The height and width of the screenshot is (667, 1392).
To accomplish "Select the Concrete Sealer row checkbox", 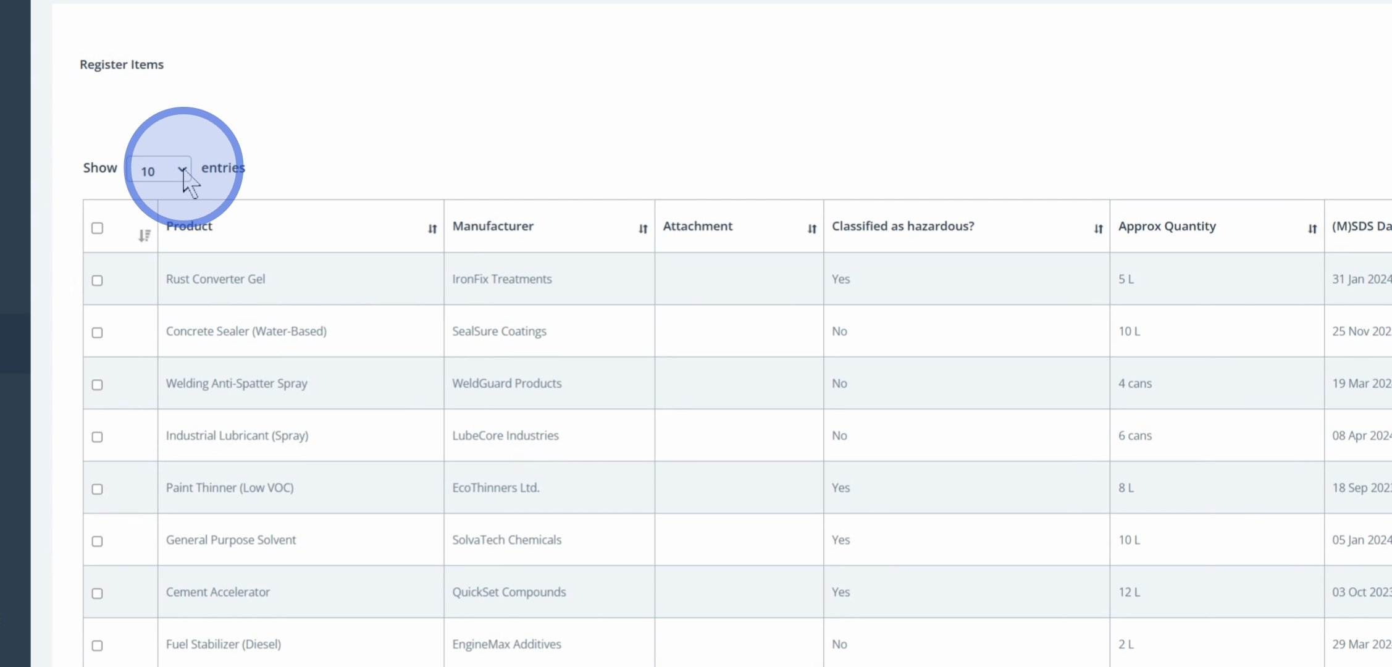I will pos(98,333).
